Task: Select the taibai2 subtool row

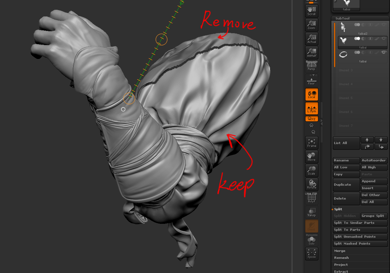Action: [x=363, y=28]
